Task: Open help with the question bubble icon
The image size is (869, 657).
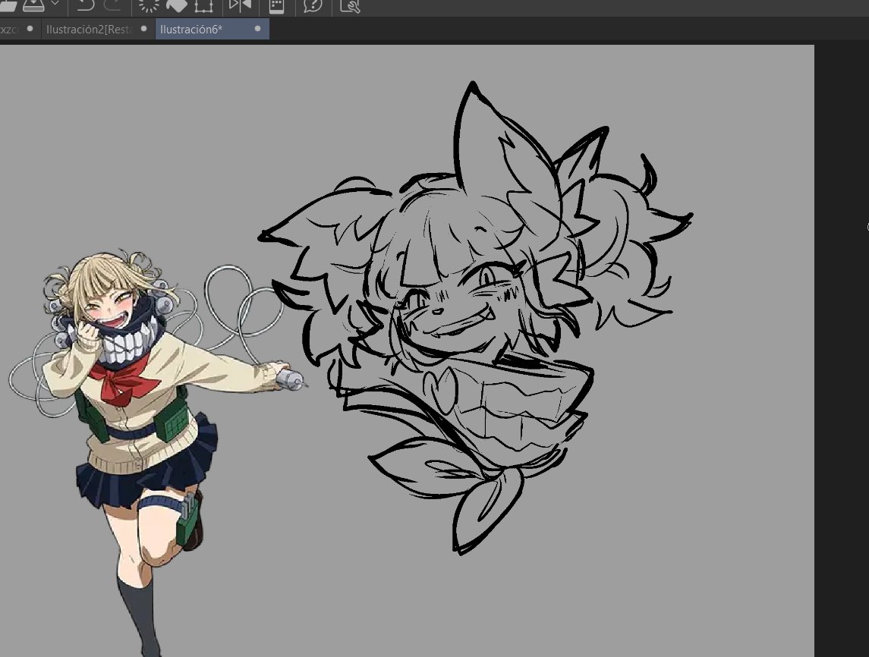Action: click(x=313, y=6)
